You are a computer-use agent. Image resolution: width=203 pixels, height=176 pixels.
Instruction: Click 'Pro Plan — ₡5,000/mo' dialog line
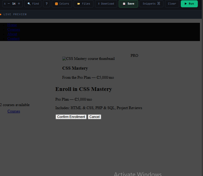pos(74,99)
